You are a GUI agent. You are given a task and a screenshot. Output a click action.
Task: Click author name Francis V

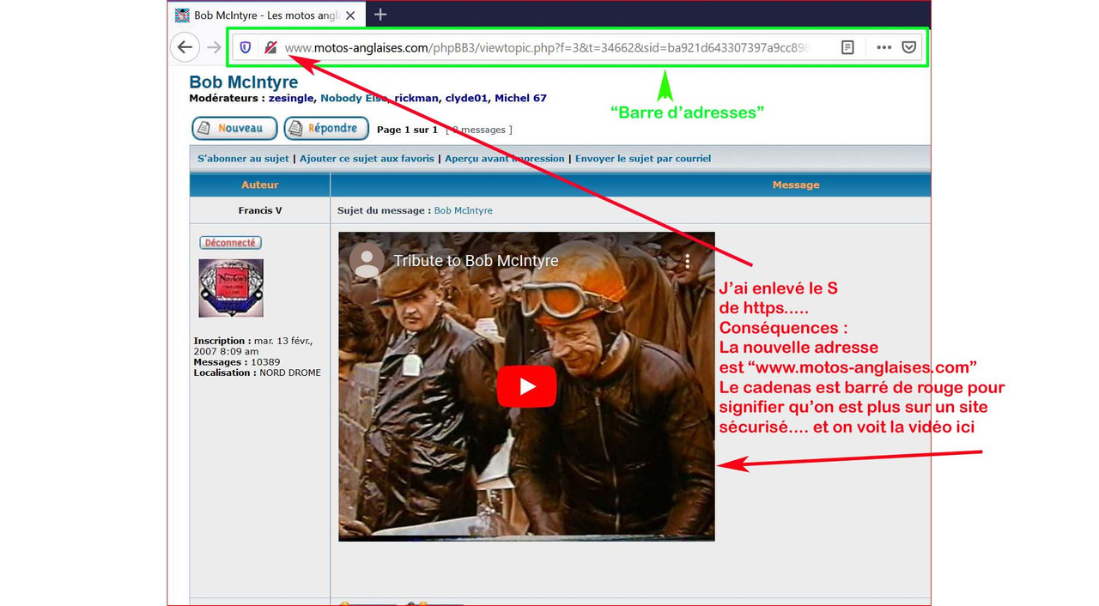pyautogui.click(x=260, y=210)
